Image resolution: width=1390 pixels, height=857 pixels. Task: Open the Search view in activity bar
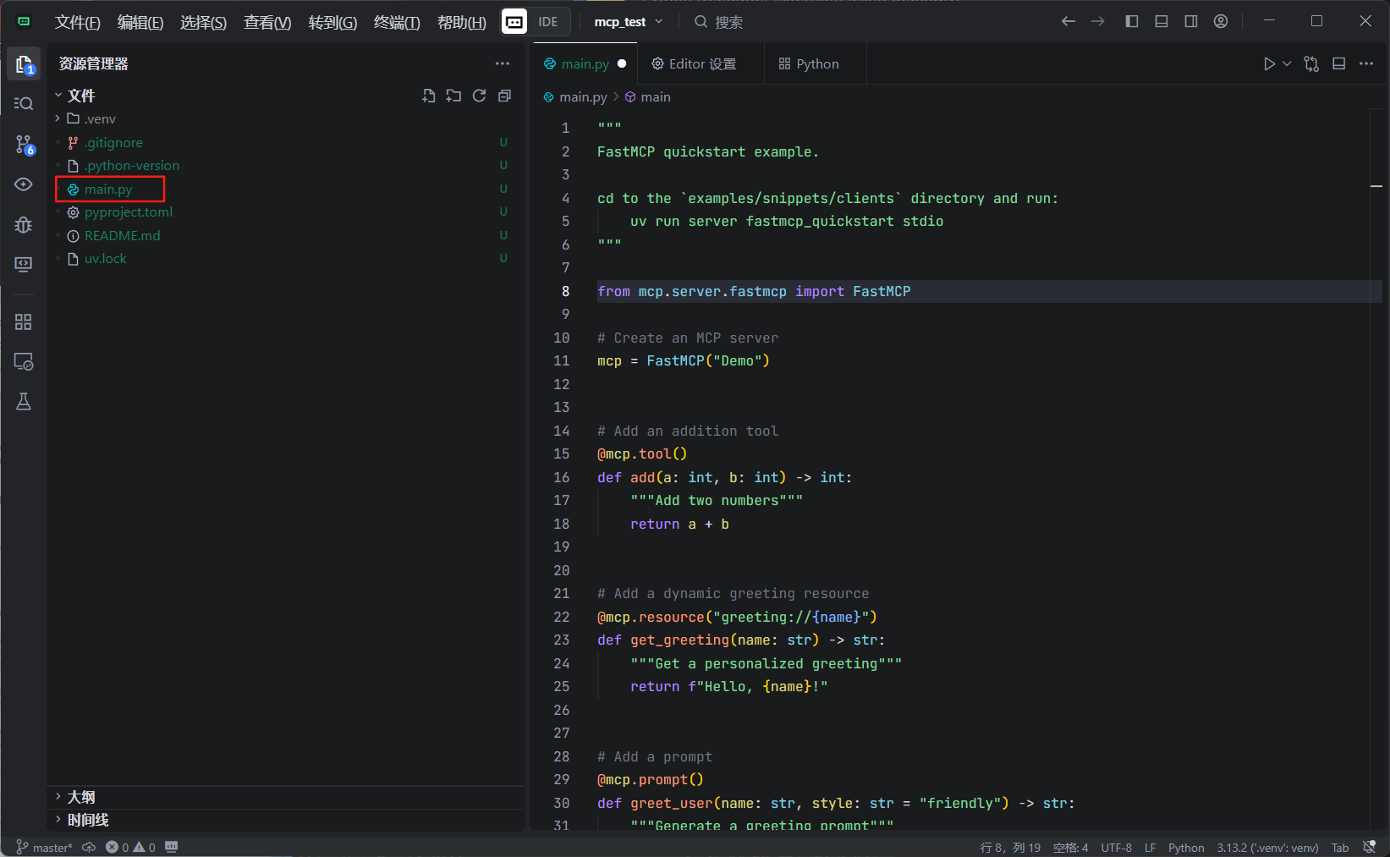click(x=24, y=104)
